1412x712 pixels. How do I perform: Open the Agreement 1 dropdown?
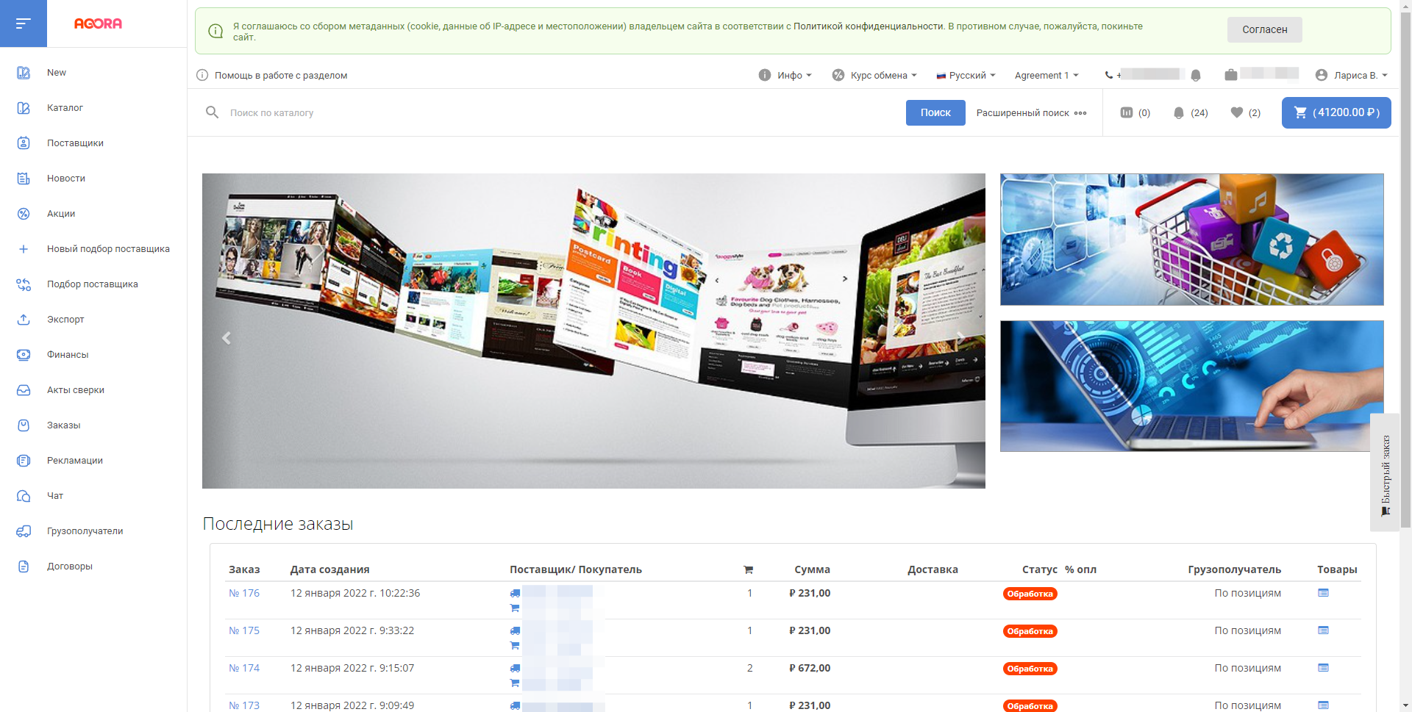(x=1046, y=75)
